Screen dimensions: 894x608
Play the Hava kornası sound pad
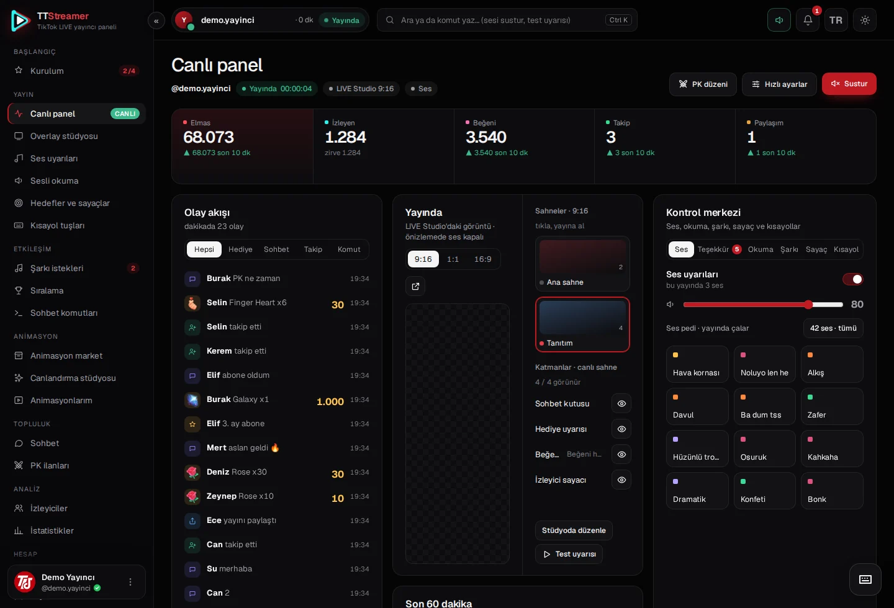coord(697,364)
